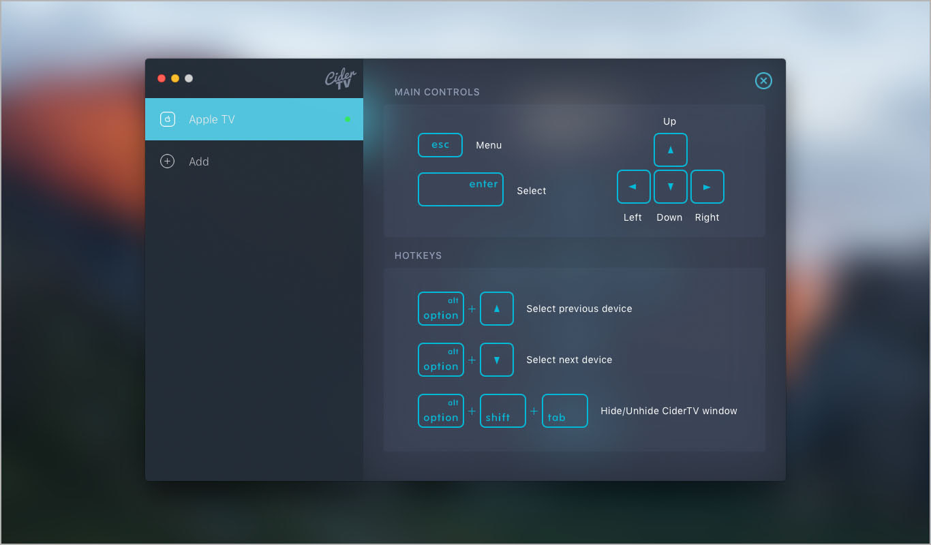This screenshot has width=931, height=545.
Task: Click the "Menu" label next to esc
Action: (x=489, y=145)
